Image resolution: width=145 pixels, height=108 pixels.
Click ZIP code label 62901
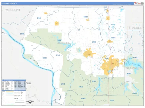coord(107,58)
